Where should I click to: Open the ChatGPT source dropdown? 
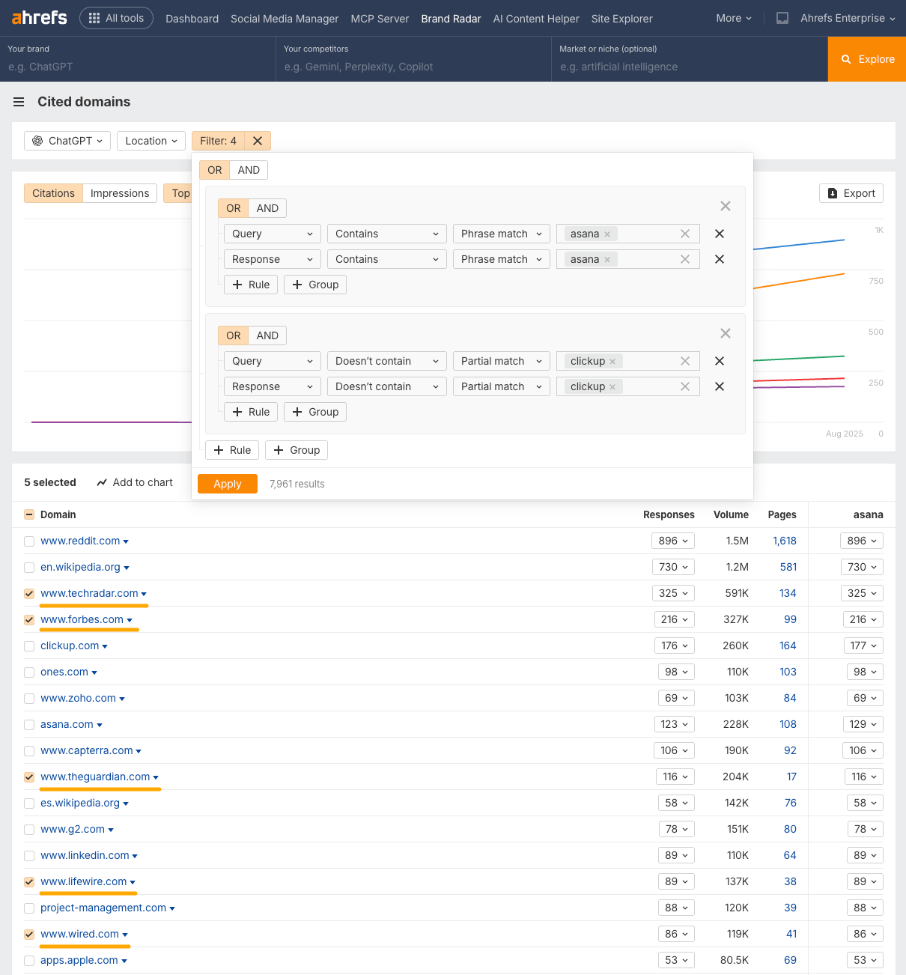(x=67, y=141)
